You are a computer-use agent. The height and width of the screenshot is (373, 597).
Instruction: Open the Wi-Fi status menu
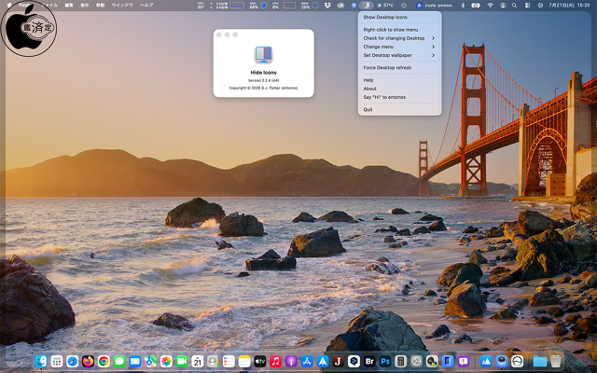(490, 6)
